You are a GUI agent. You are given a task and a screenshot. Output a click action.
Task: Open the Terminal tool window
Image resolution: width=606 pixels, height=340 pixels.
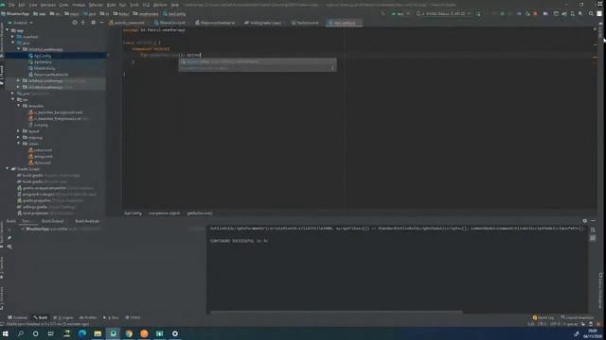(17, 317)
